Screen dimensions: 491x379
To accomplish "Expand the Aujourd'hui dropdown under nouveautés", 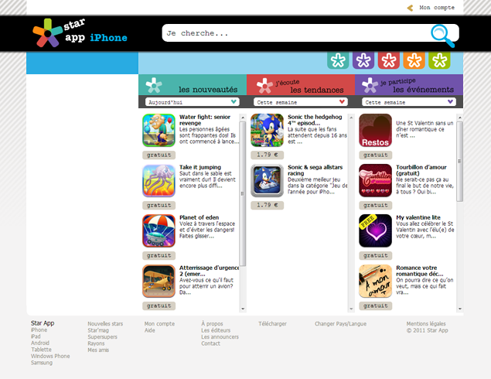I will [x=193, y=102].
